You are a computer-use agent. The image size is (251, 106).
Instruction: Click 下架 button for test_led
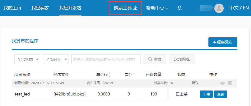point(206,94)
